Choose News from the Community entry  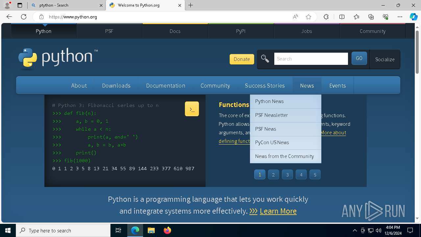click(285, 156)
